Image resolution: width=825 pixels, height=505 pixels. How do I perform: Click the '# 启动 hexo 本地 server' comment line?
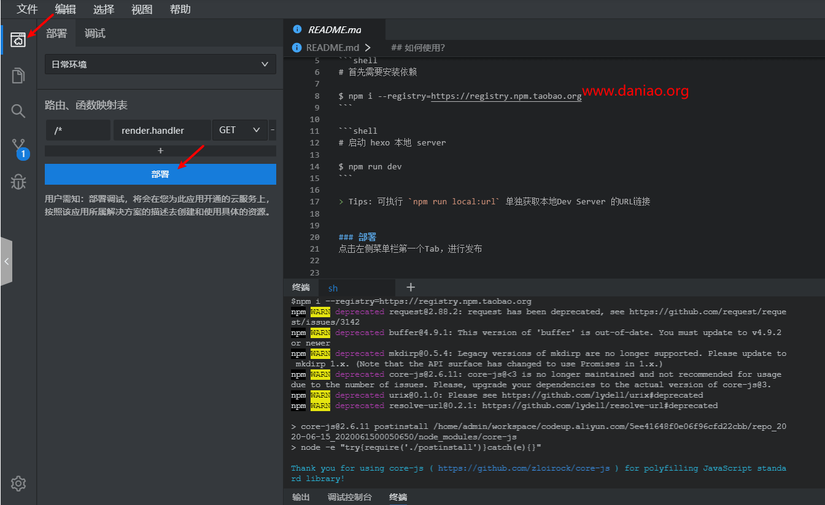392,142
